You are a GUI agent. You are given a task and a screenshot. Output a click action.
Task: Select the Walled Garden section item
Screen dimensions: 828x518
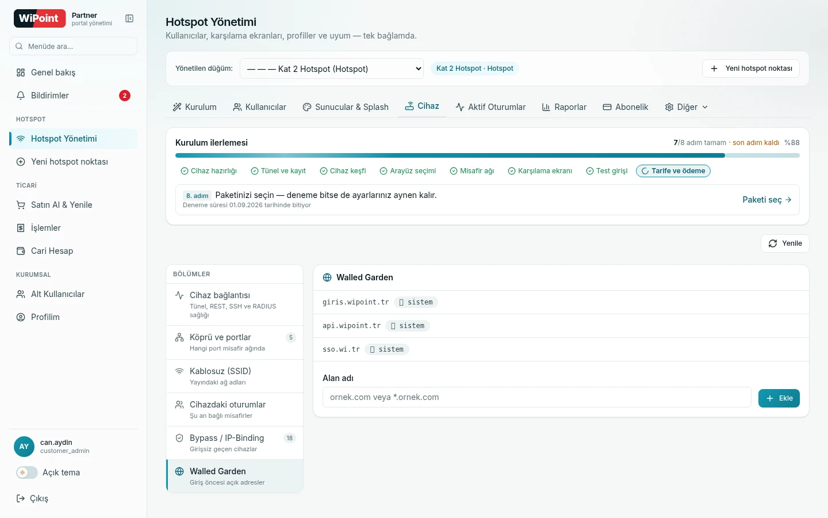pos(235,477)
